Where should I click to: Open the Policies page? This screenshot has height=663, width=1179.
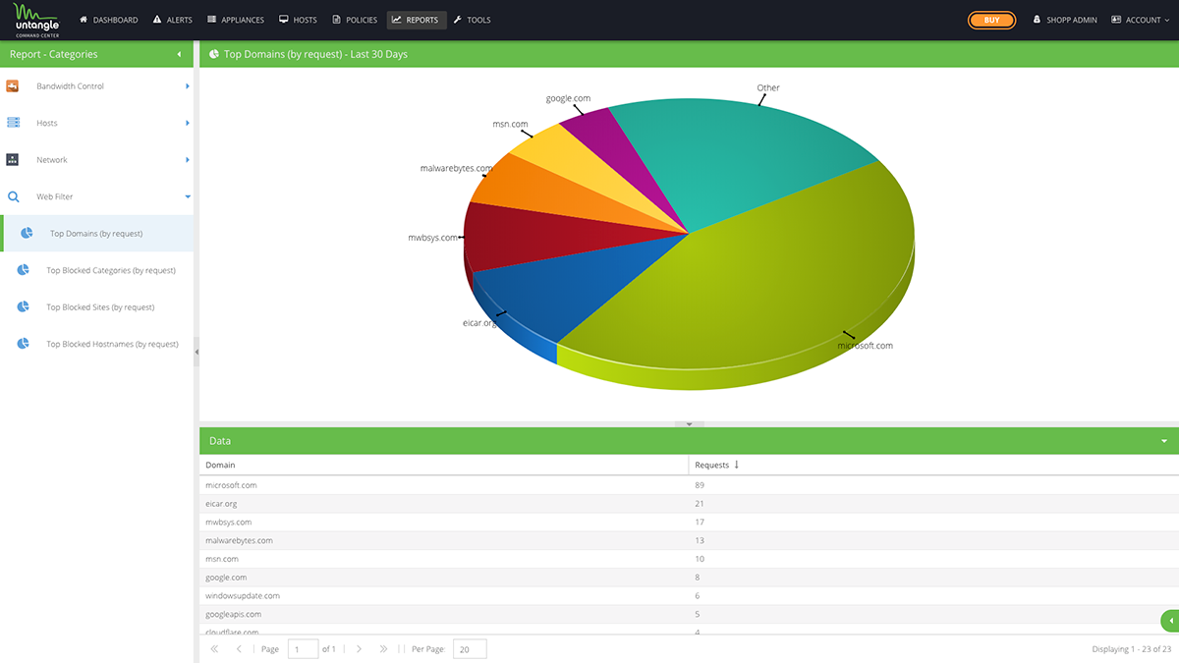coord(355,20)
